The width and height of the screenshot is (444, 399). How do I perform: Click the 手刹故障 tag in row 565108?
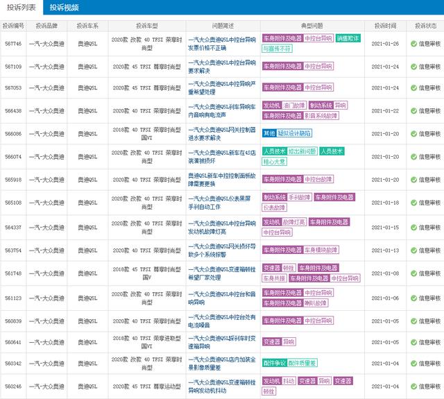(x=300, y=197)
